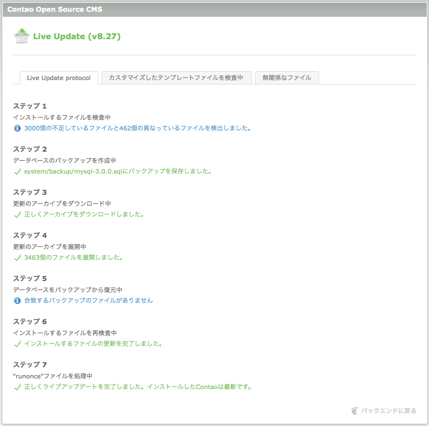Click checkmark in step 7 completion line

(x=17, y=387)
